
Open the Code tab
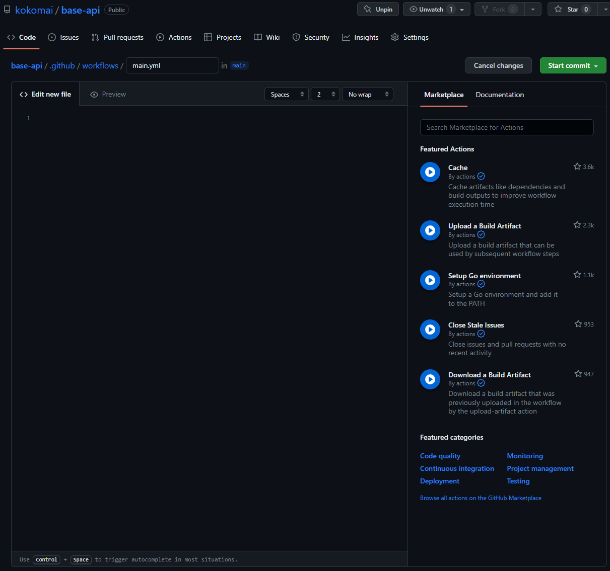click(22, 37)
